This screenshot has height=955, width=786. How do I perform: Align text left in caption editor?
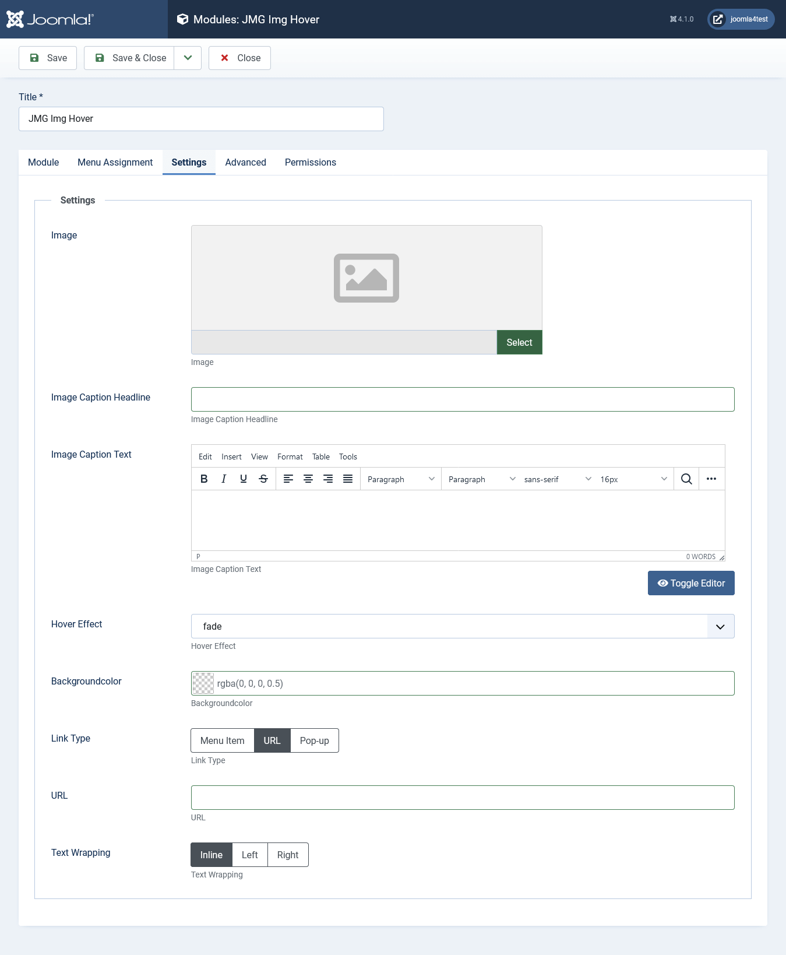(x=288, y=479)
